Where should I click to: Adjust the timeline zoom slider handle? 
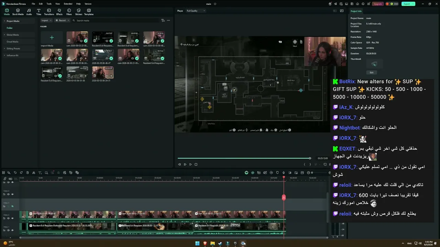312,173
